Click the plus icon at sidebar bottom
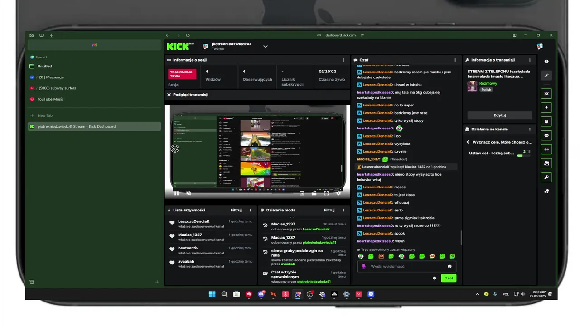580x326 pixels. tap(157, 282)
